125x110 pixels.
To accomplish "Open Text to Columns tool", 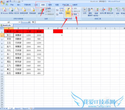I will point(85,11).
